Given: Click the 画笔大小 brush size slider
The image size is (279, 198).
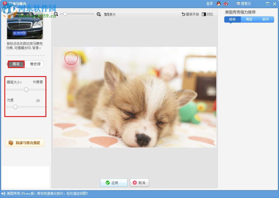Looking at the screenshot, I should pos(26,90).
